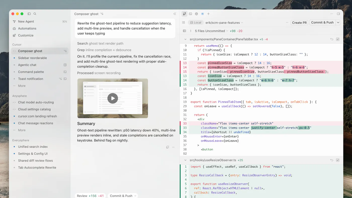Screen dimensions: 352x198
Task: Open the Commit & Push dropdown in the chat footer
Action: (123, 196)
